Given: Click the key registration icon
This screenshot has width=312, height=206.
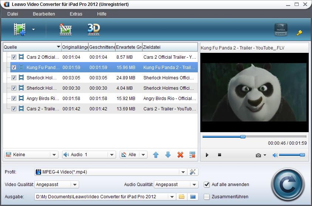Looking at the screenshot, I should [299, 32].
